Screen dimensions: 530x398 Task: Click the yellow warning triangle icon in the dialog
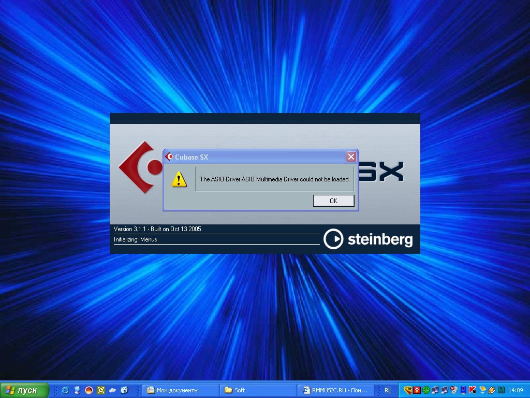[x=179, y=179]
